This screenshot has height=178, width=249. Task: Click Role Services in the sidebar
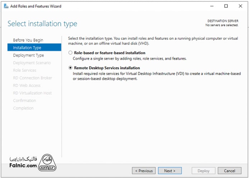24,70
